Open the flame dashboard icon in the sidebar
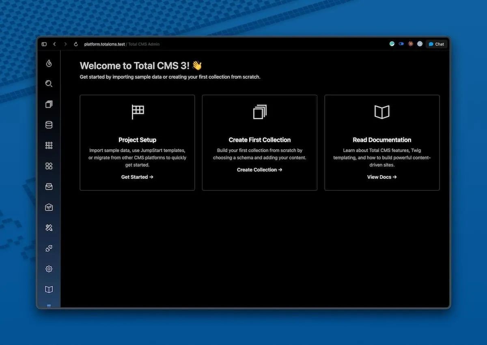The width and height of the screenshot is (487, 345). 49,63
